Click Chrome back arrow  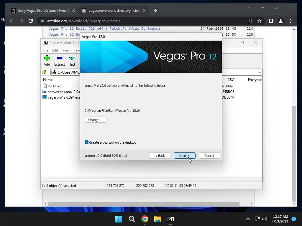[x=12, y=21]
